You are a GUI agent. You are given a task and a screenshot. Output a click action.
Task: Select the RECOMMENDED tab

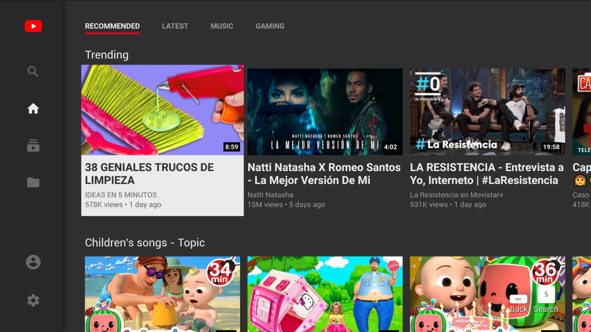tap(113, 27)
